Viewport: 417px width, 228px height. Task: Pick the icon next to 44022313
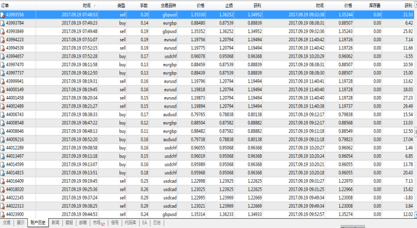point(2,206)
